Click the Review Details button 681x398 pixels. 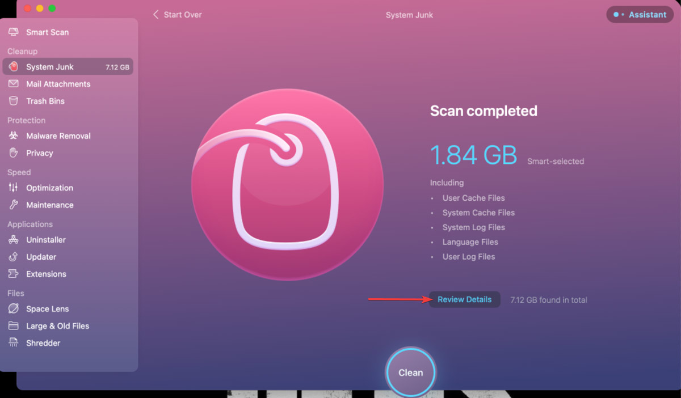pos(464,299)
